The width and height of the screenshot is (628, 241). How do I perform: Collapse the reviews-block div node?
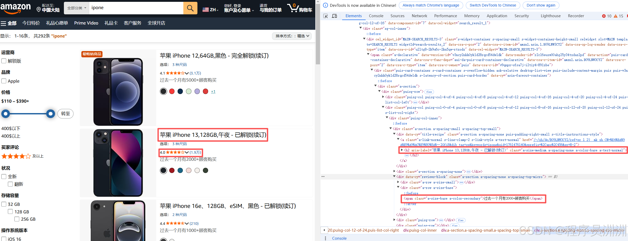pyautogui.click(x=394, y=177)
